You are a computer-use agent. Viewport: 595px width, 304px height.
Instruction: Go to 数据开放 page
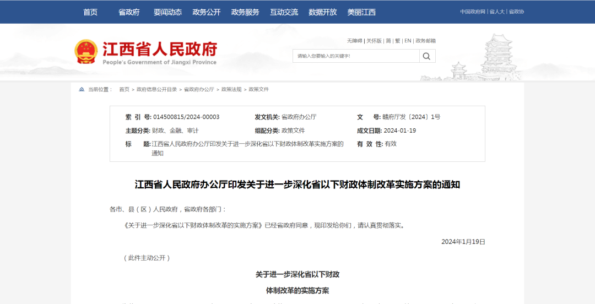coord(322,12)
